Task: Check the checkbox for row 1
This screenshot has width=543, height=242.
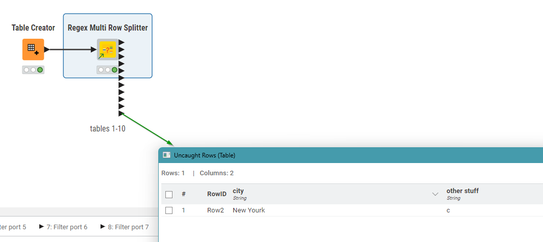Action: [169, 210]
